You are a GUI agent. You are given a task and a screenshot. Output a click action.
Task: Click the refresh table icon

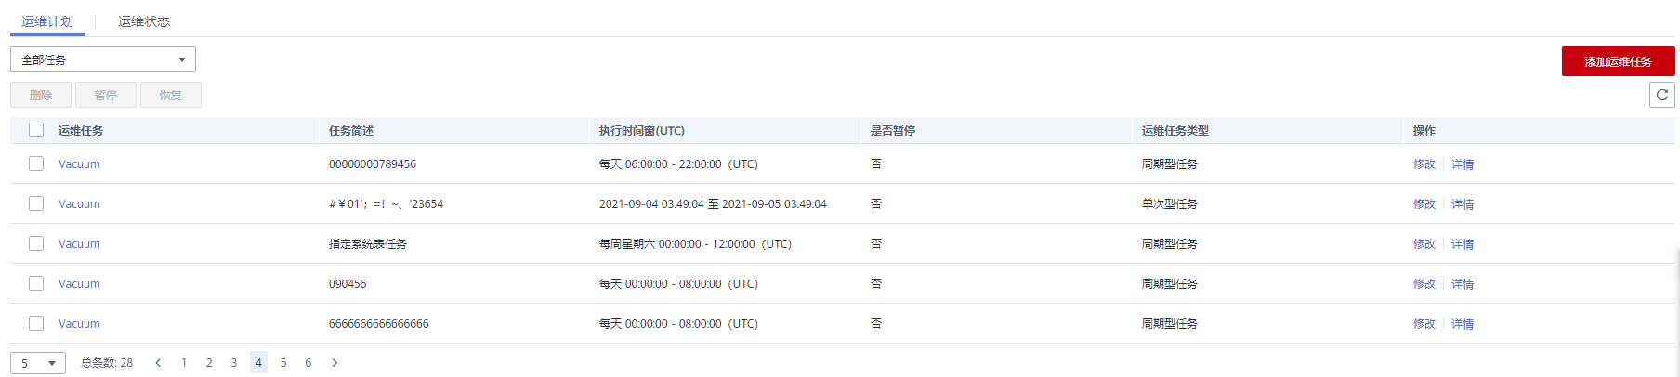(1661, 95)
